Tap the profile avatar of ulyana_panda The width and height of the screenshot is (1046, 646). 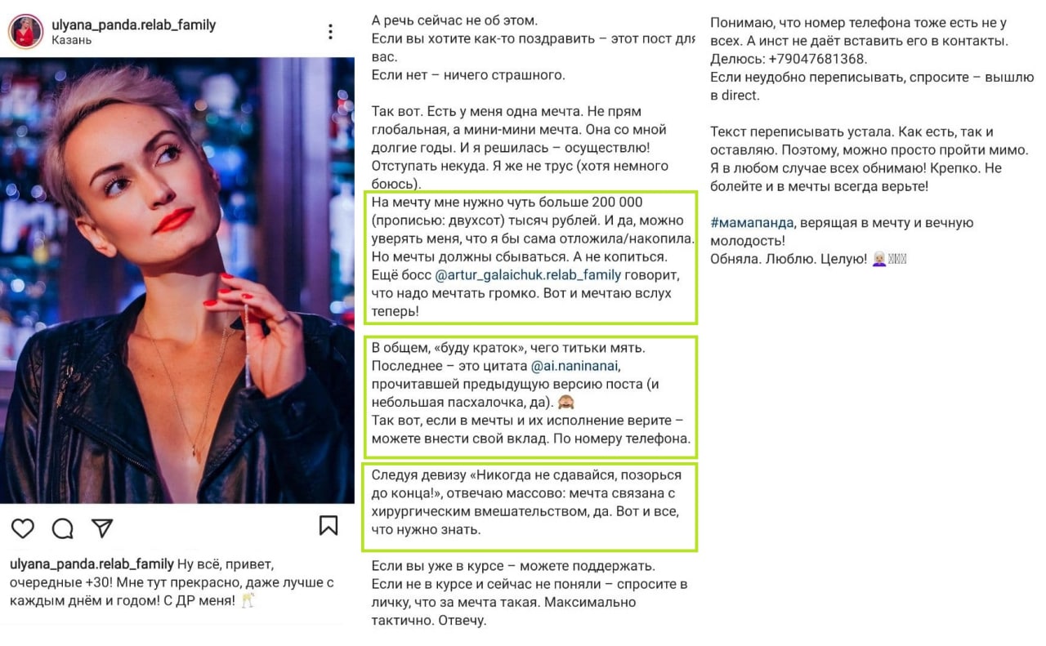point(26,31)
